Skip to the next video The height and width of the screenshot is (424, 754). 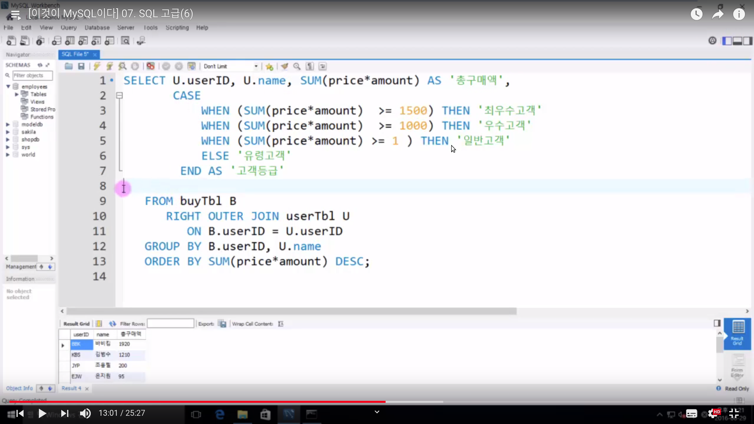coord(65,413)
